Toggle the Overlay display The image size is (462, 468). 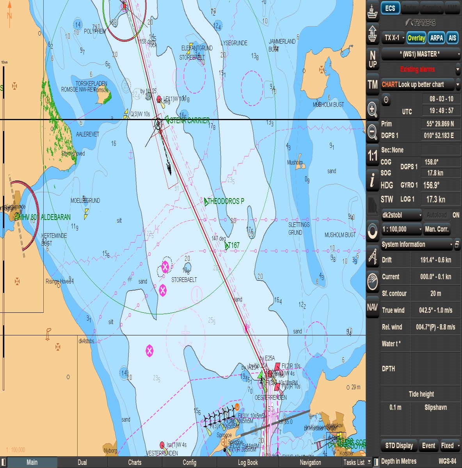point(416,38)
